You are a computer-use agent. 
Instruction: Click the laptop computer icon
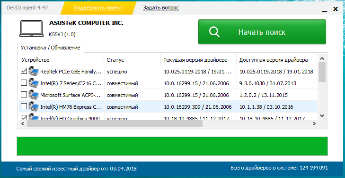pos(31,29)
